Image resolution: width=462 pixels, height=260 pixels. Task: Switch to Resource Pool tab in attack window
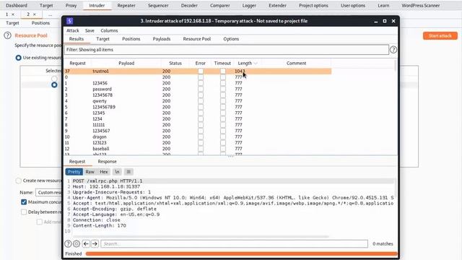[x=197, y=39]
